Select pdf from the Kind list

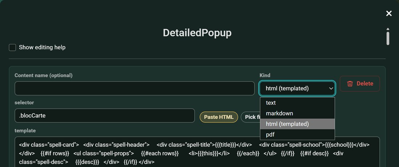click(297, 134)
